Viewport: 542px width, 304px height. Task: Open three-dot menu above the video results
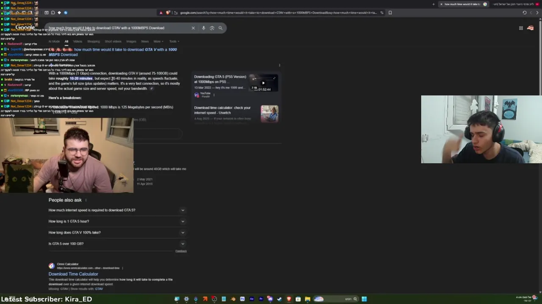pos(279,65)
